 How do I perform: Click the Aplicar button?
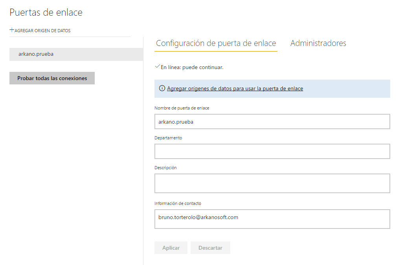tap(171, 248)
